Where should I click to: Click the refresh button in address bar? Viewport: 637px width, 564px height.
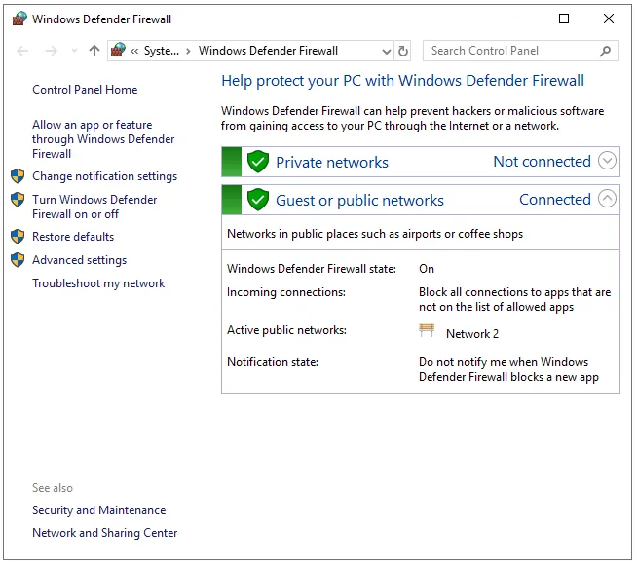point(404,51)
